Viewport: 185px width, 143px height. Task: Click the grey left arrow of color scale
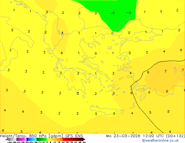coord(7,139)
